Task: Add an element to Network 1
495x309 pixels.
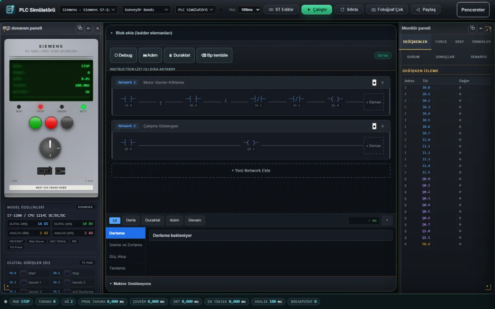Action: point(374,102)
